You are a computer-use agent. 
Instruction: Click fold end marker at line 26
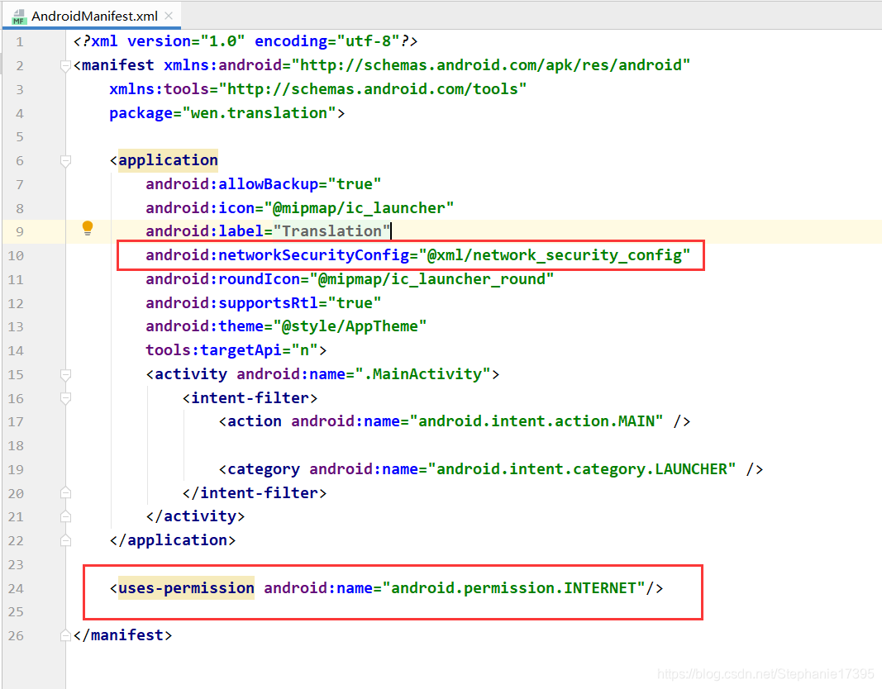point(65,635)
